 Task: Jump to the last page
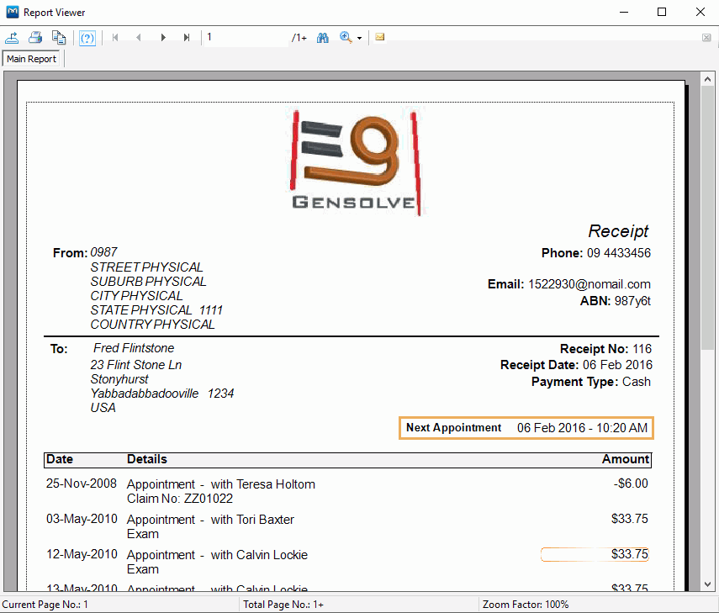(x=187, y=37)
